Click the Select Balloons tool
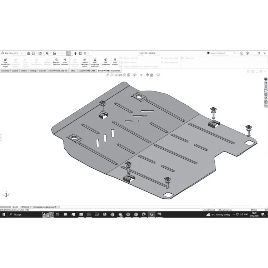268x268 pixels. [65, 62]
